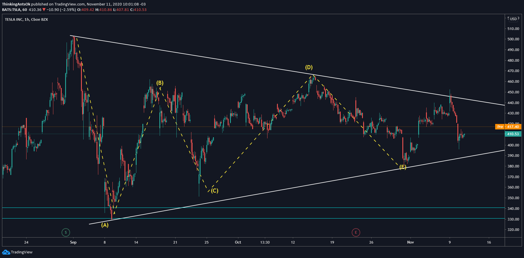Click the TradingView text in footer
Screen dimensions: 524x258
pos(22,252)
